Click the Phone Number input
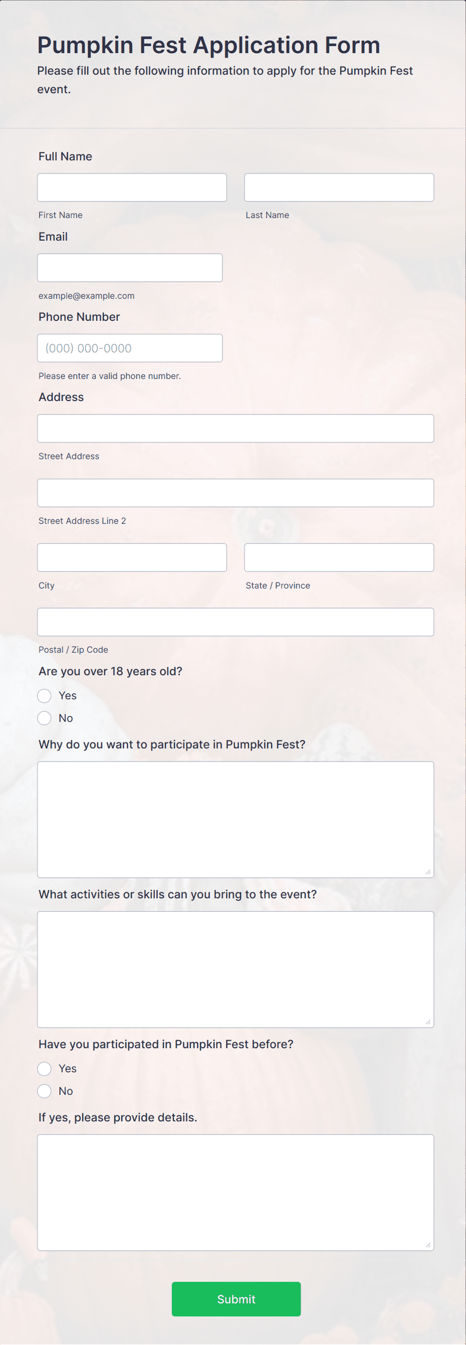Image resolution: width=466 pixels, height=1345 pixels. (x=130, y=348)
